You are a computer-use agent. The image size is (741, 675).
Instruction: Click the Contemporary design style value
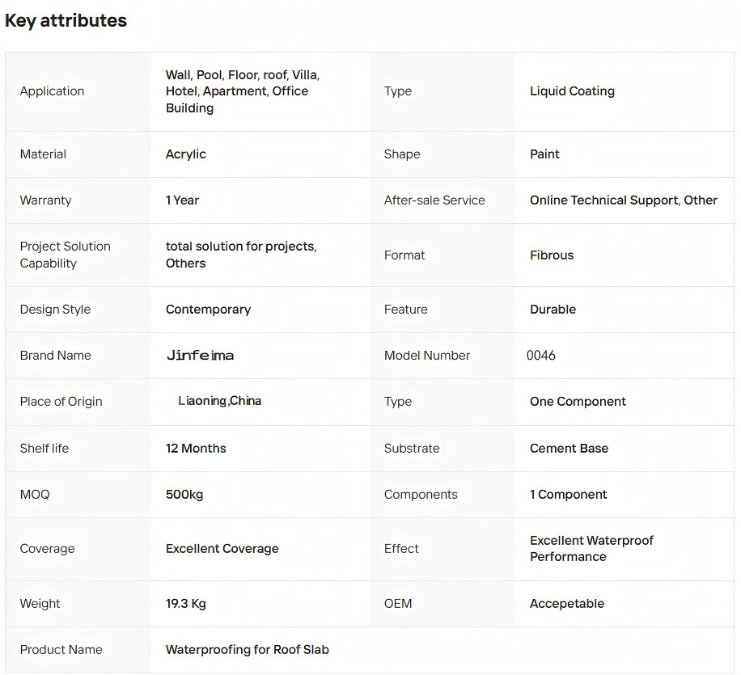pyautogui.click(x=208, y=310)
